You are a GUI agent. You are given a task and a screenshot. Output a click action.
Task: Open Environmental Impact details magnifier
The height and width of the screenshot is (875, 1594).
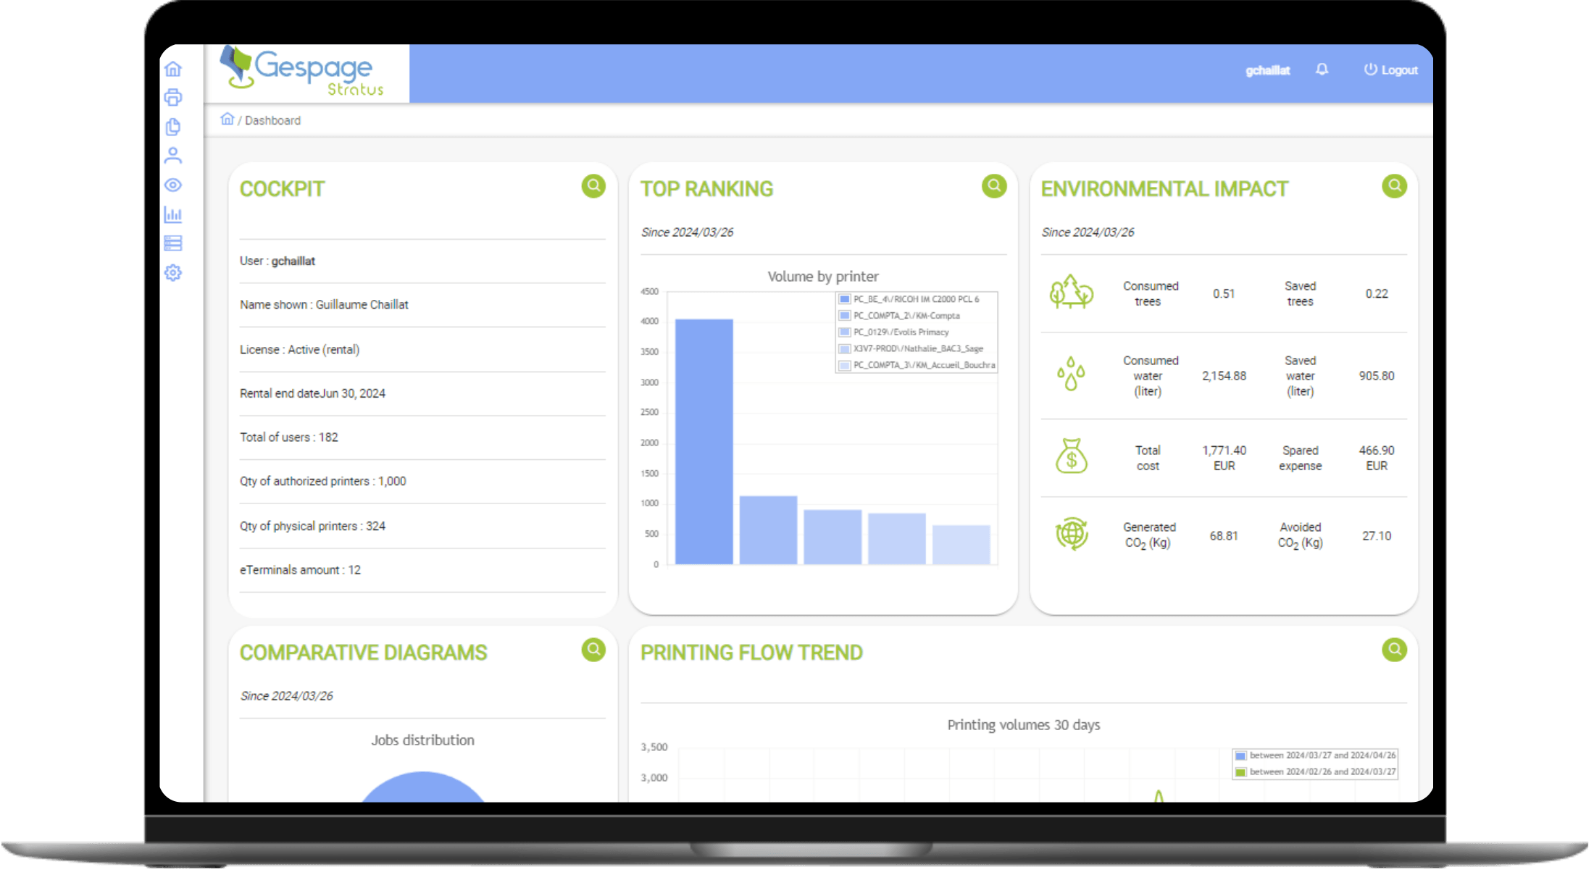point(1394,186)
